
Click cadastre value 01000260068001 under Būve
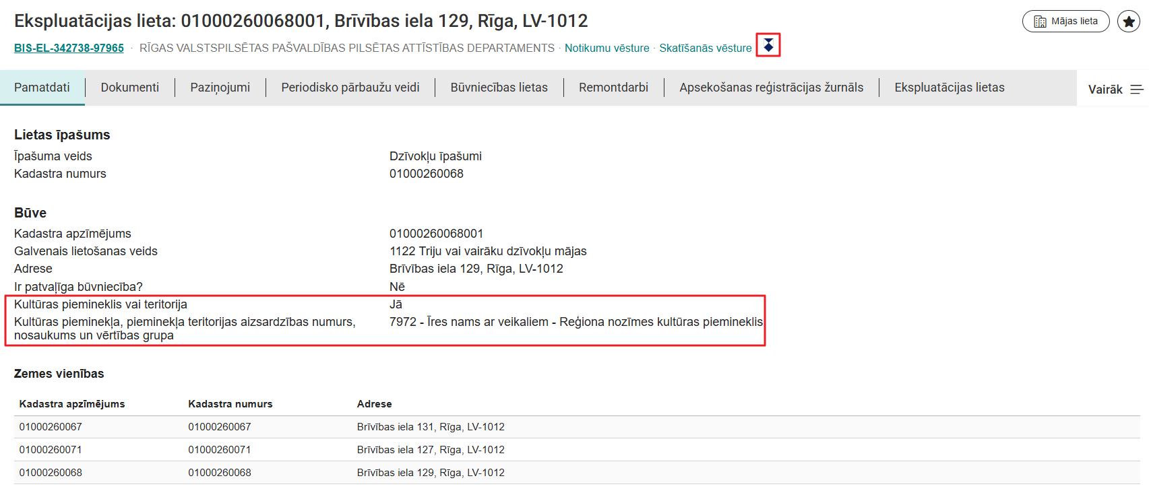[x=436, y=234]
